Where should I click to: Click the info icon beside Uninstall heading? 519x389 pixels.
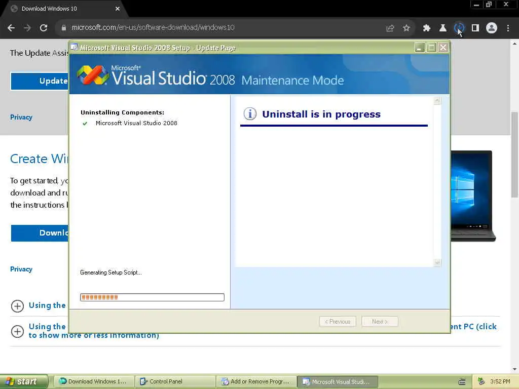(250, 114)
